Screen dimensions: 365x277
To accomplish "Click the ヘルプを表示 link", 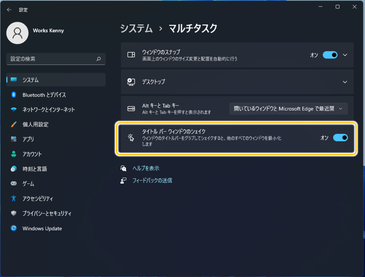I will coord(146,168).
